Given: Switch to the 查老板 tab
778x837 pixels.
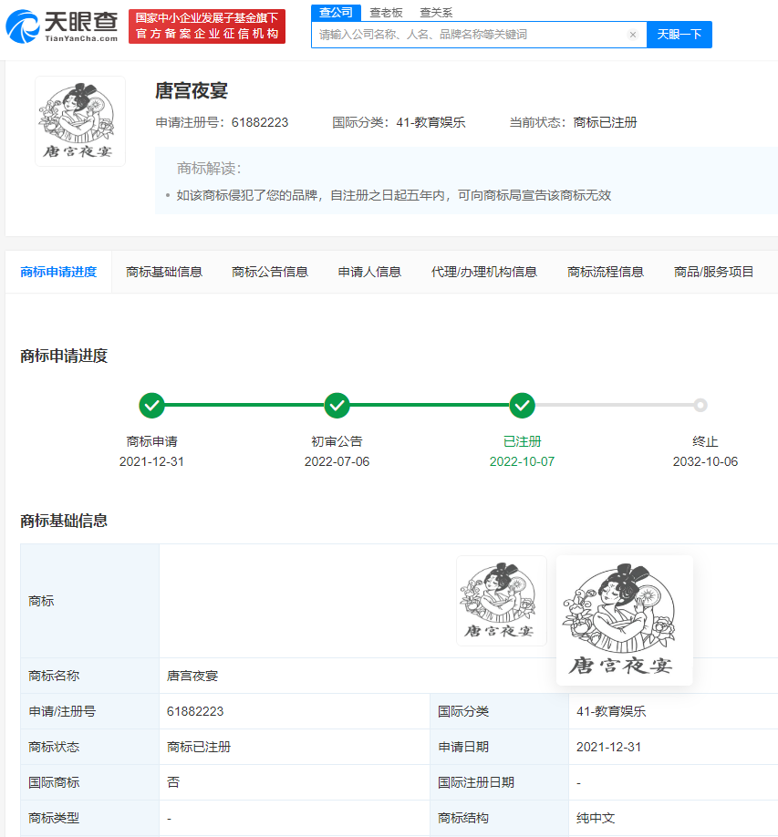Looking at the screenshot, I should [384, 13].
